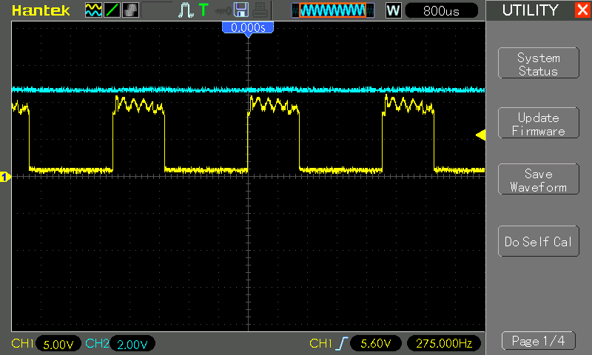This screenshot has width=592, height=355.
Task: Click the floppy disk save icon
Action: (240, 10)
